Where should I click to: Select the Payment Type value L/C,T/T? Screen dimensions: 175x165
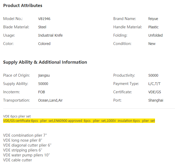[x=154, y=84]
